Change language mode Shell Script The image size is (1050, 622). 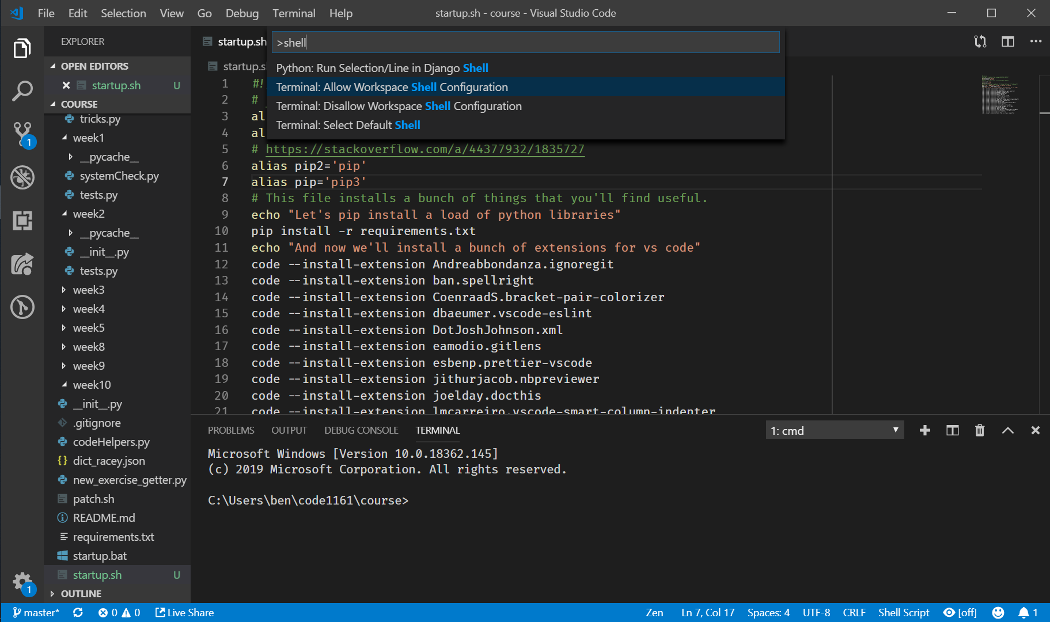904,612
